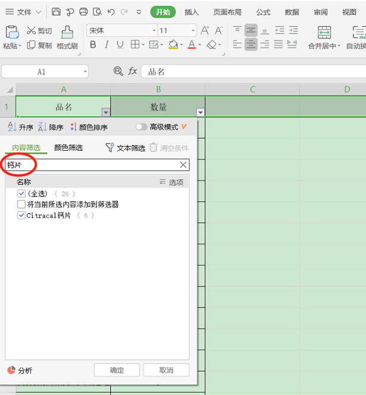Align text vertically to middle
The image size is (366, 395).
[x=251, y=30]
